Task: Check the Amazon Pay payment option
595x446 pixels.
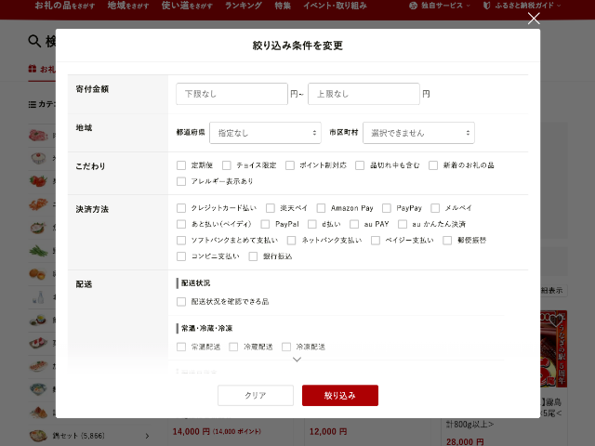Action: pyautogui.click(x=321, y=208)
